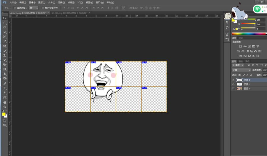
Task: Select the Dodge tool
Action: (4, 78)
